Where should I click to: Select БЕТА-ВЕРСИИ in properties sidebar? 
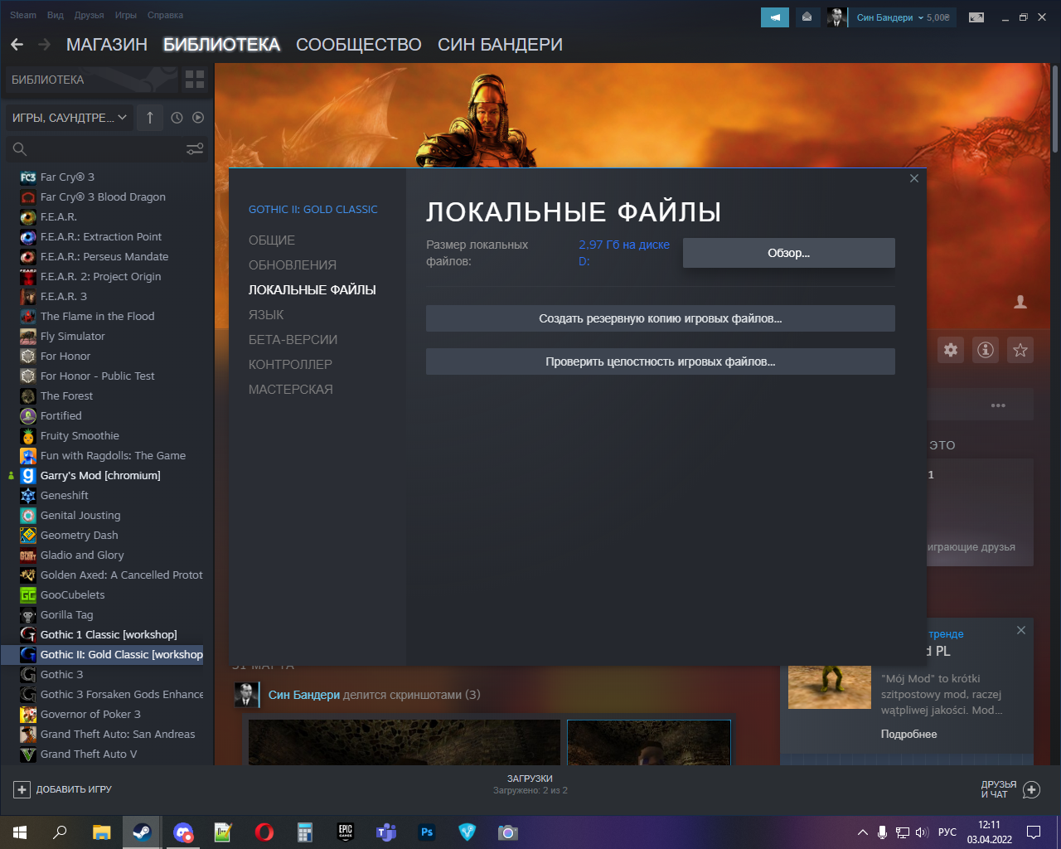click(x=293, y=340)
